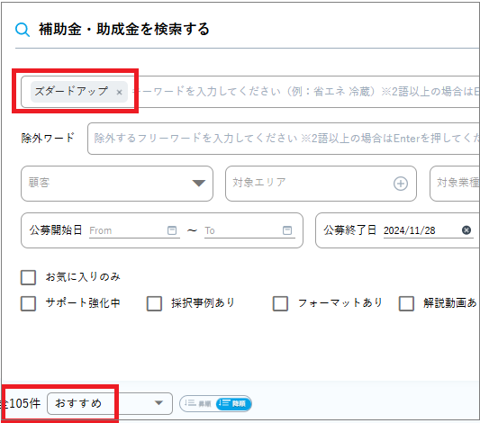The height and width of the screenshot is (423, 480).
Task: Click the plus icon in 対象エリア
Action: [401, 184]
